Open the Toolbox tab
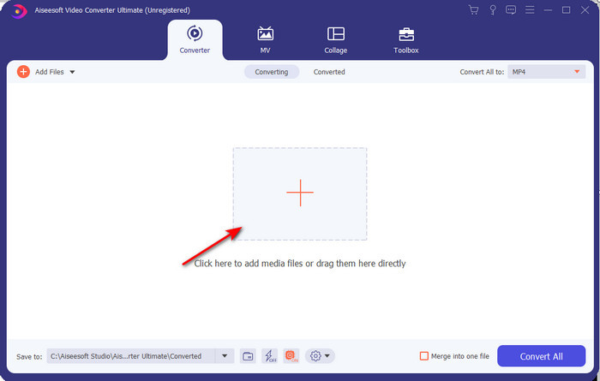This screenshot has height=381, width=600. (406, 39)
